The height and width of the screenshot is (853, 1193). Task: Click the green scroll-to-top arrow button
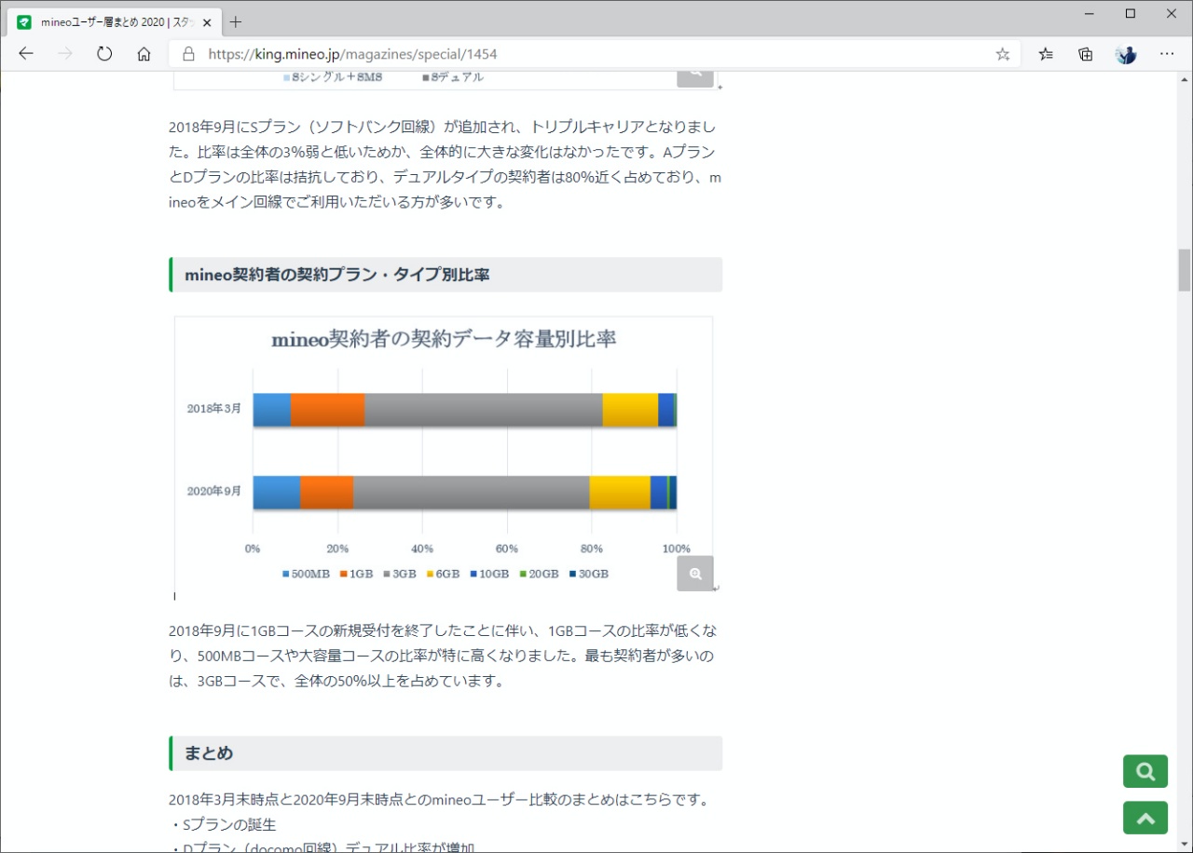pyautogui.click(x=1145, y=818)
